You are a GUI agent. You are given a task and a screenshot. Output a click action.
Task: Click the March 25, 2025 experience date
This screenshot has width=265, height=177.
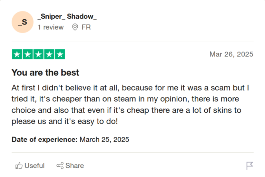point(105,140)
